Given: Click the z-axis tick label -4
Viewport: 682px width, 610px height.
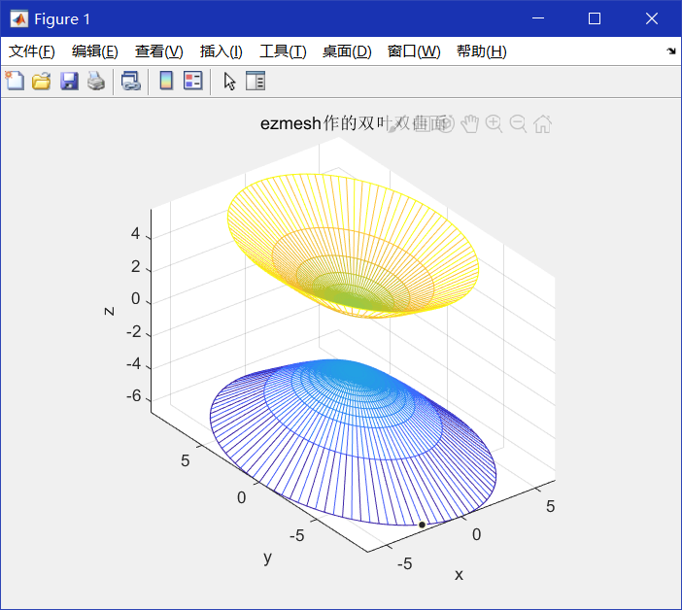Looking at the screenshot, I should [x=134, y=363].
